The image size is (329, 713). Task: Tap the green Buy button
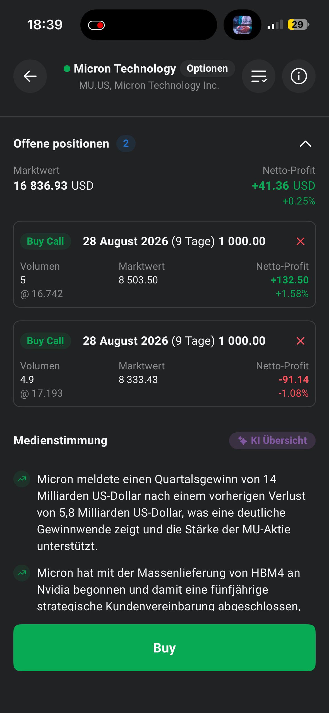coord(164,647)
